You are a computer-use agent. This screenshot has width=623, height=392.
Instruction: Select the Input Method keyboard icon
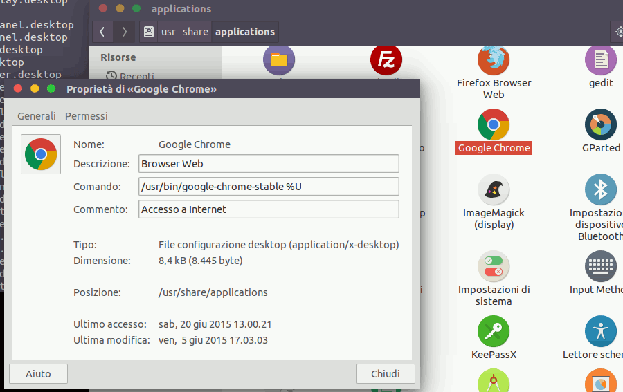pyautogui.click(x=601, y=266)
